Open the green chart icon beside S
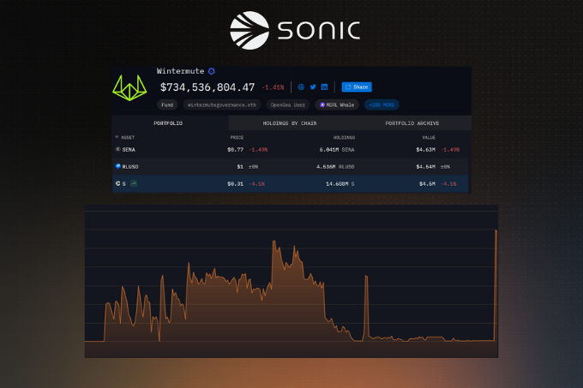 click(134, 183)
